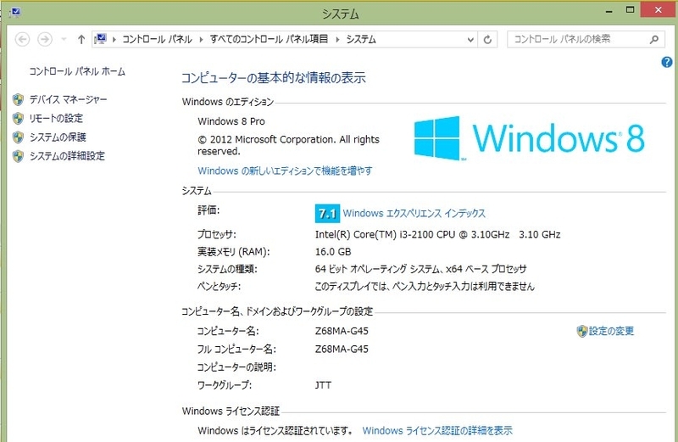
Task: Open システムの保護 link
Action: pos(58,137)
